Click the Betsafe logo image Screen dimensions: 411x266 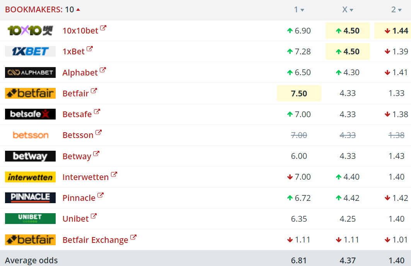point(30,114)
